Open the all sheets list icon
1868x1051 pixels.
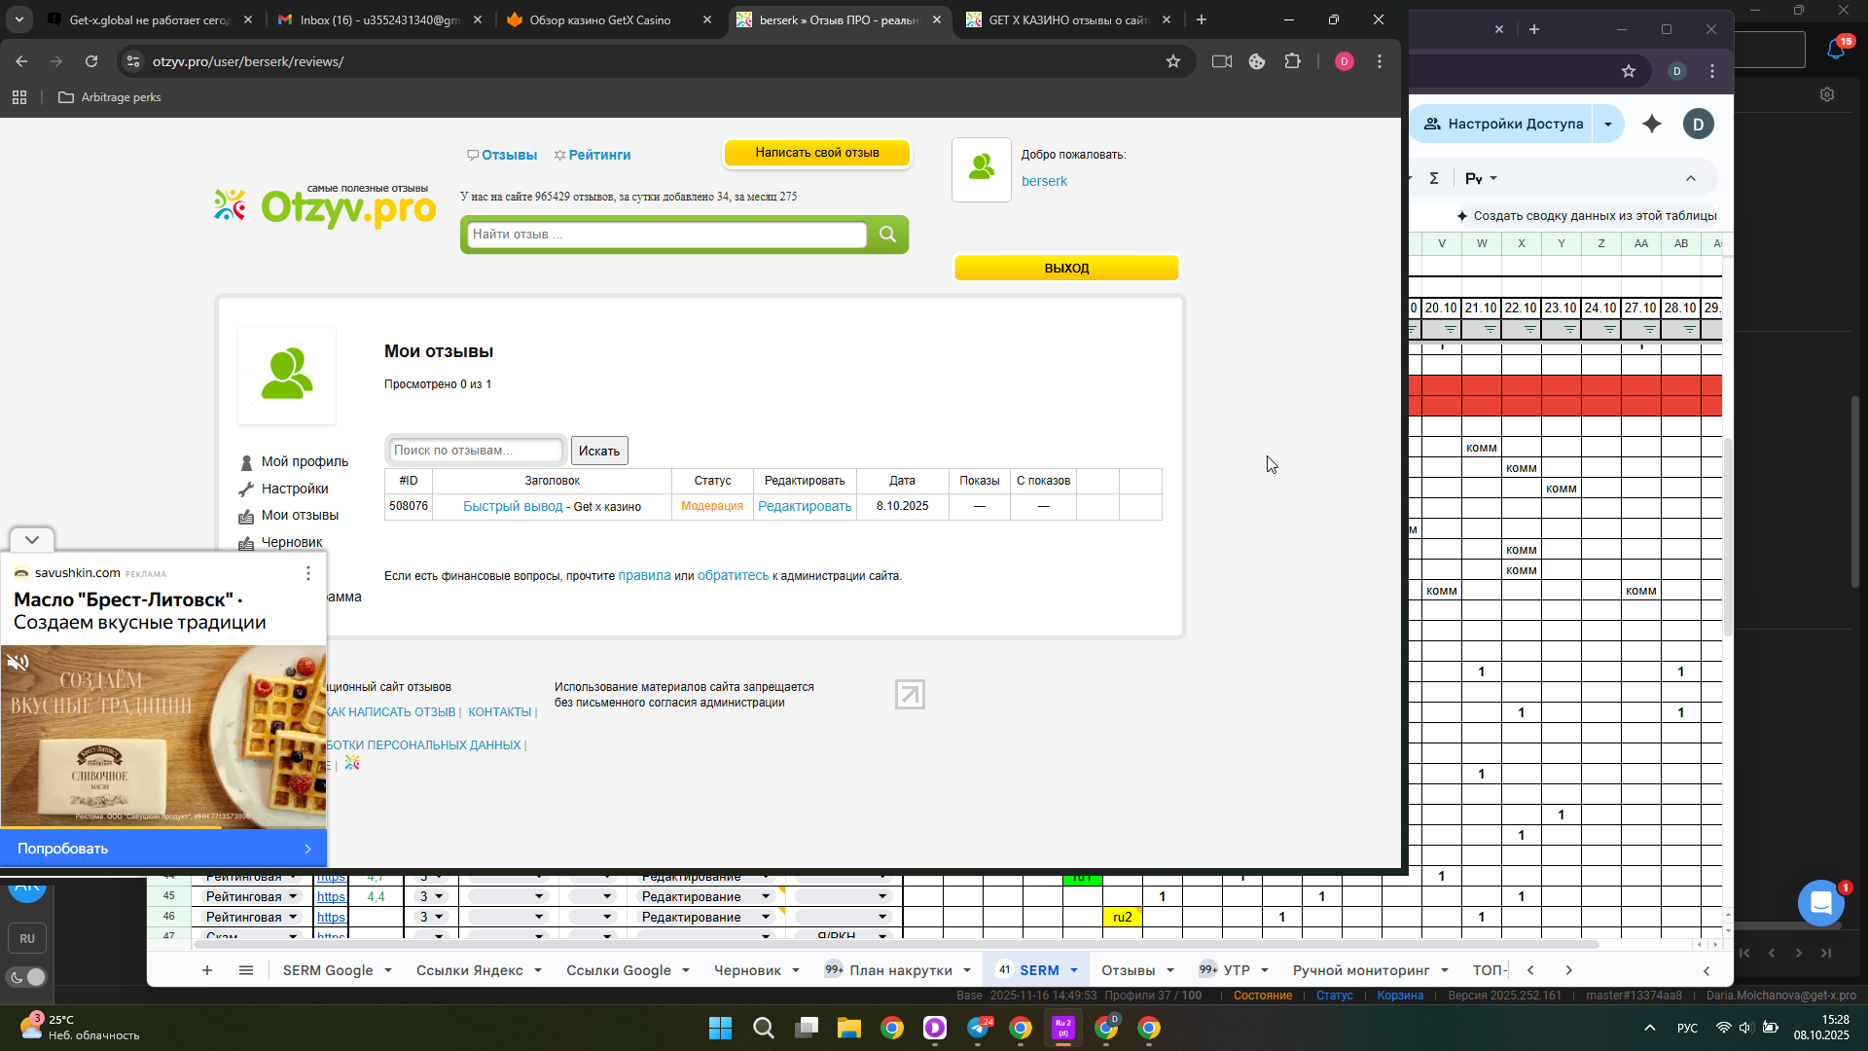246,970
